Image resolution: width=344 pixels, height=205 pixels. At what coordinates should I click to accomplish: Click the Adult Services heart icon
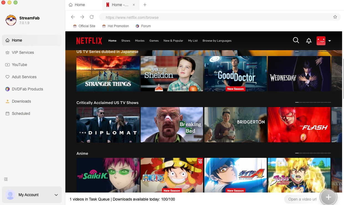[7, 77]
